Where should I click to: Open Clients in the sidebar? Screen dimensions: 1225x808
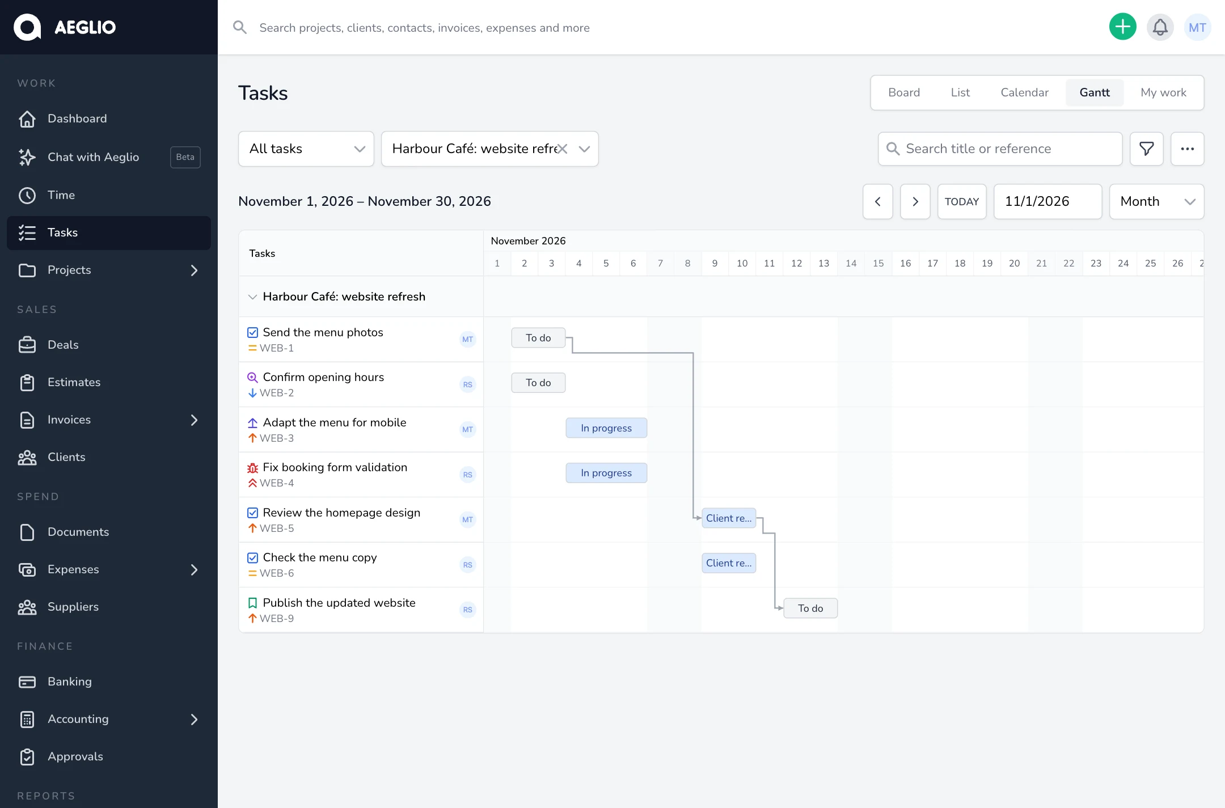[109, 457]
